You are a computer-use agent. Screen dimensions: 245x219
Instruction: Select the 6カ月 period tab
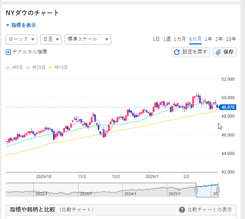tap(195, 39)
